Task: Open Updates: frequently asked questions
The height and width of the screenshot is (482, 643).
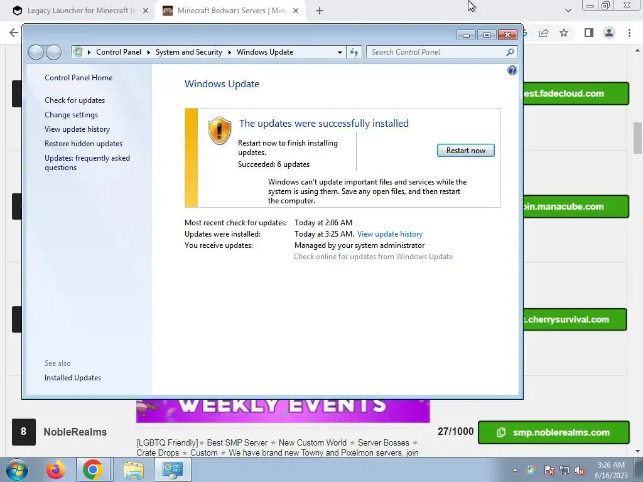Action: (x=87, y=163)
